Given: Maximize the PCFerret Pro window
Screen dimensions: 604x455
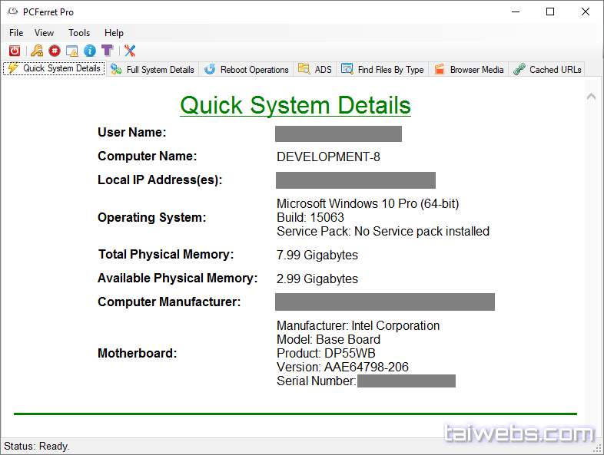Looking at the screenshot, I should 549,12.
